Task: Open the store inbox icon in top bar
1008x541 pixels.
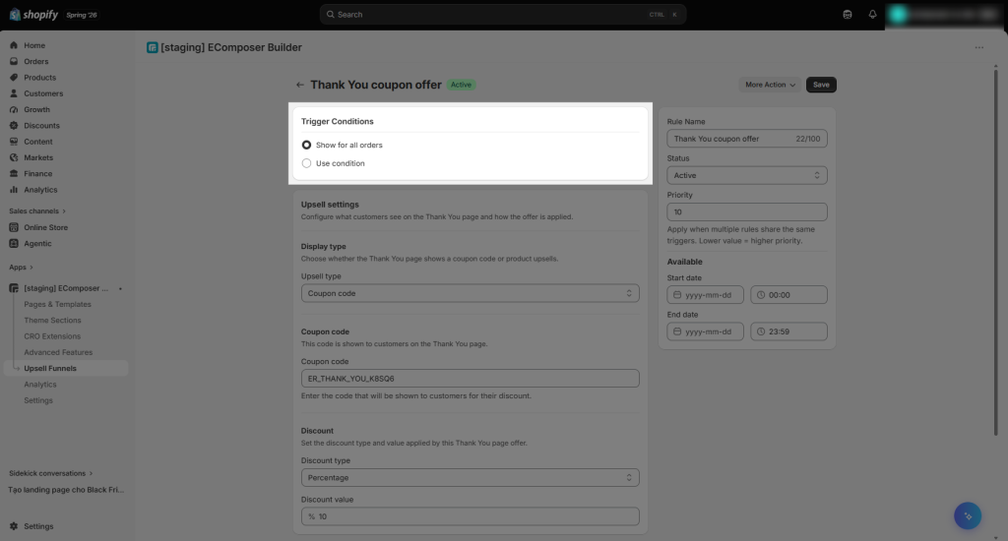Action: pyautogui.click(x=848, y=14)
